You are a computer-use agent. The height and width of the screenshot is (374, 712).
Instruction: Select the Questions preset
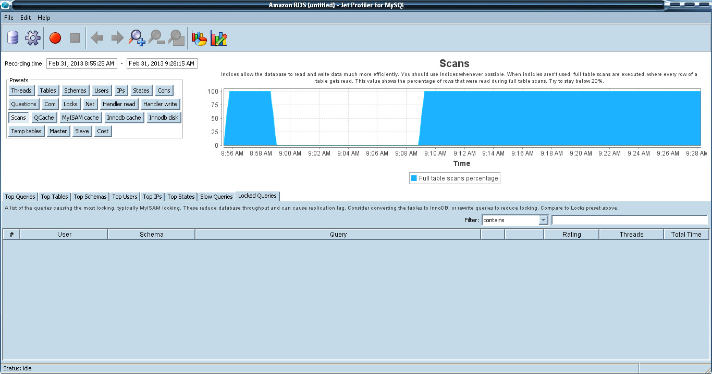(x=24, y=104)
